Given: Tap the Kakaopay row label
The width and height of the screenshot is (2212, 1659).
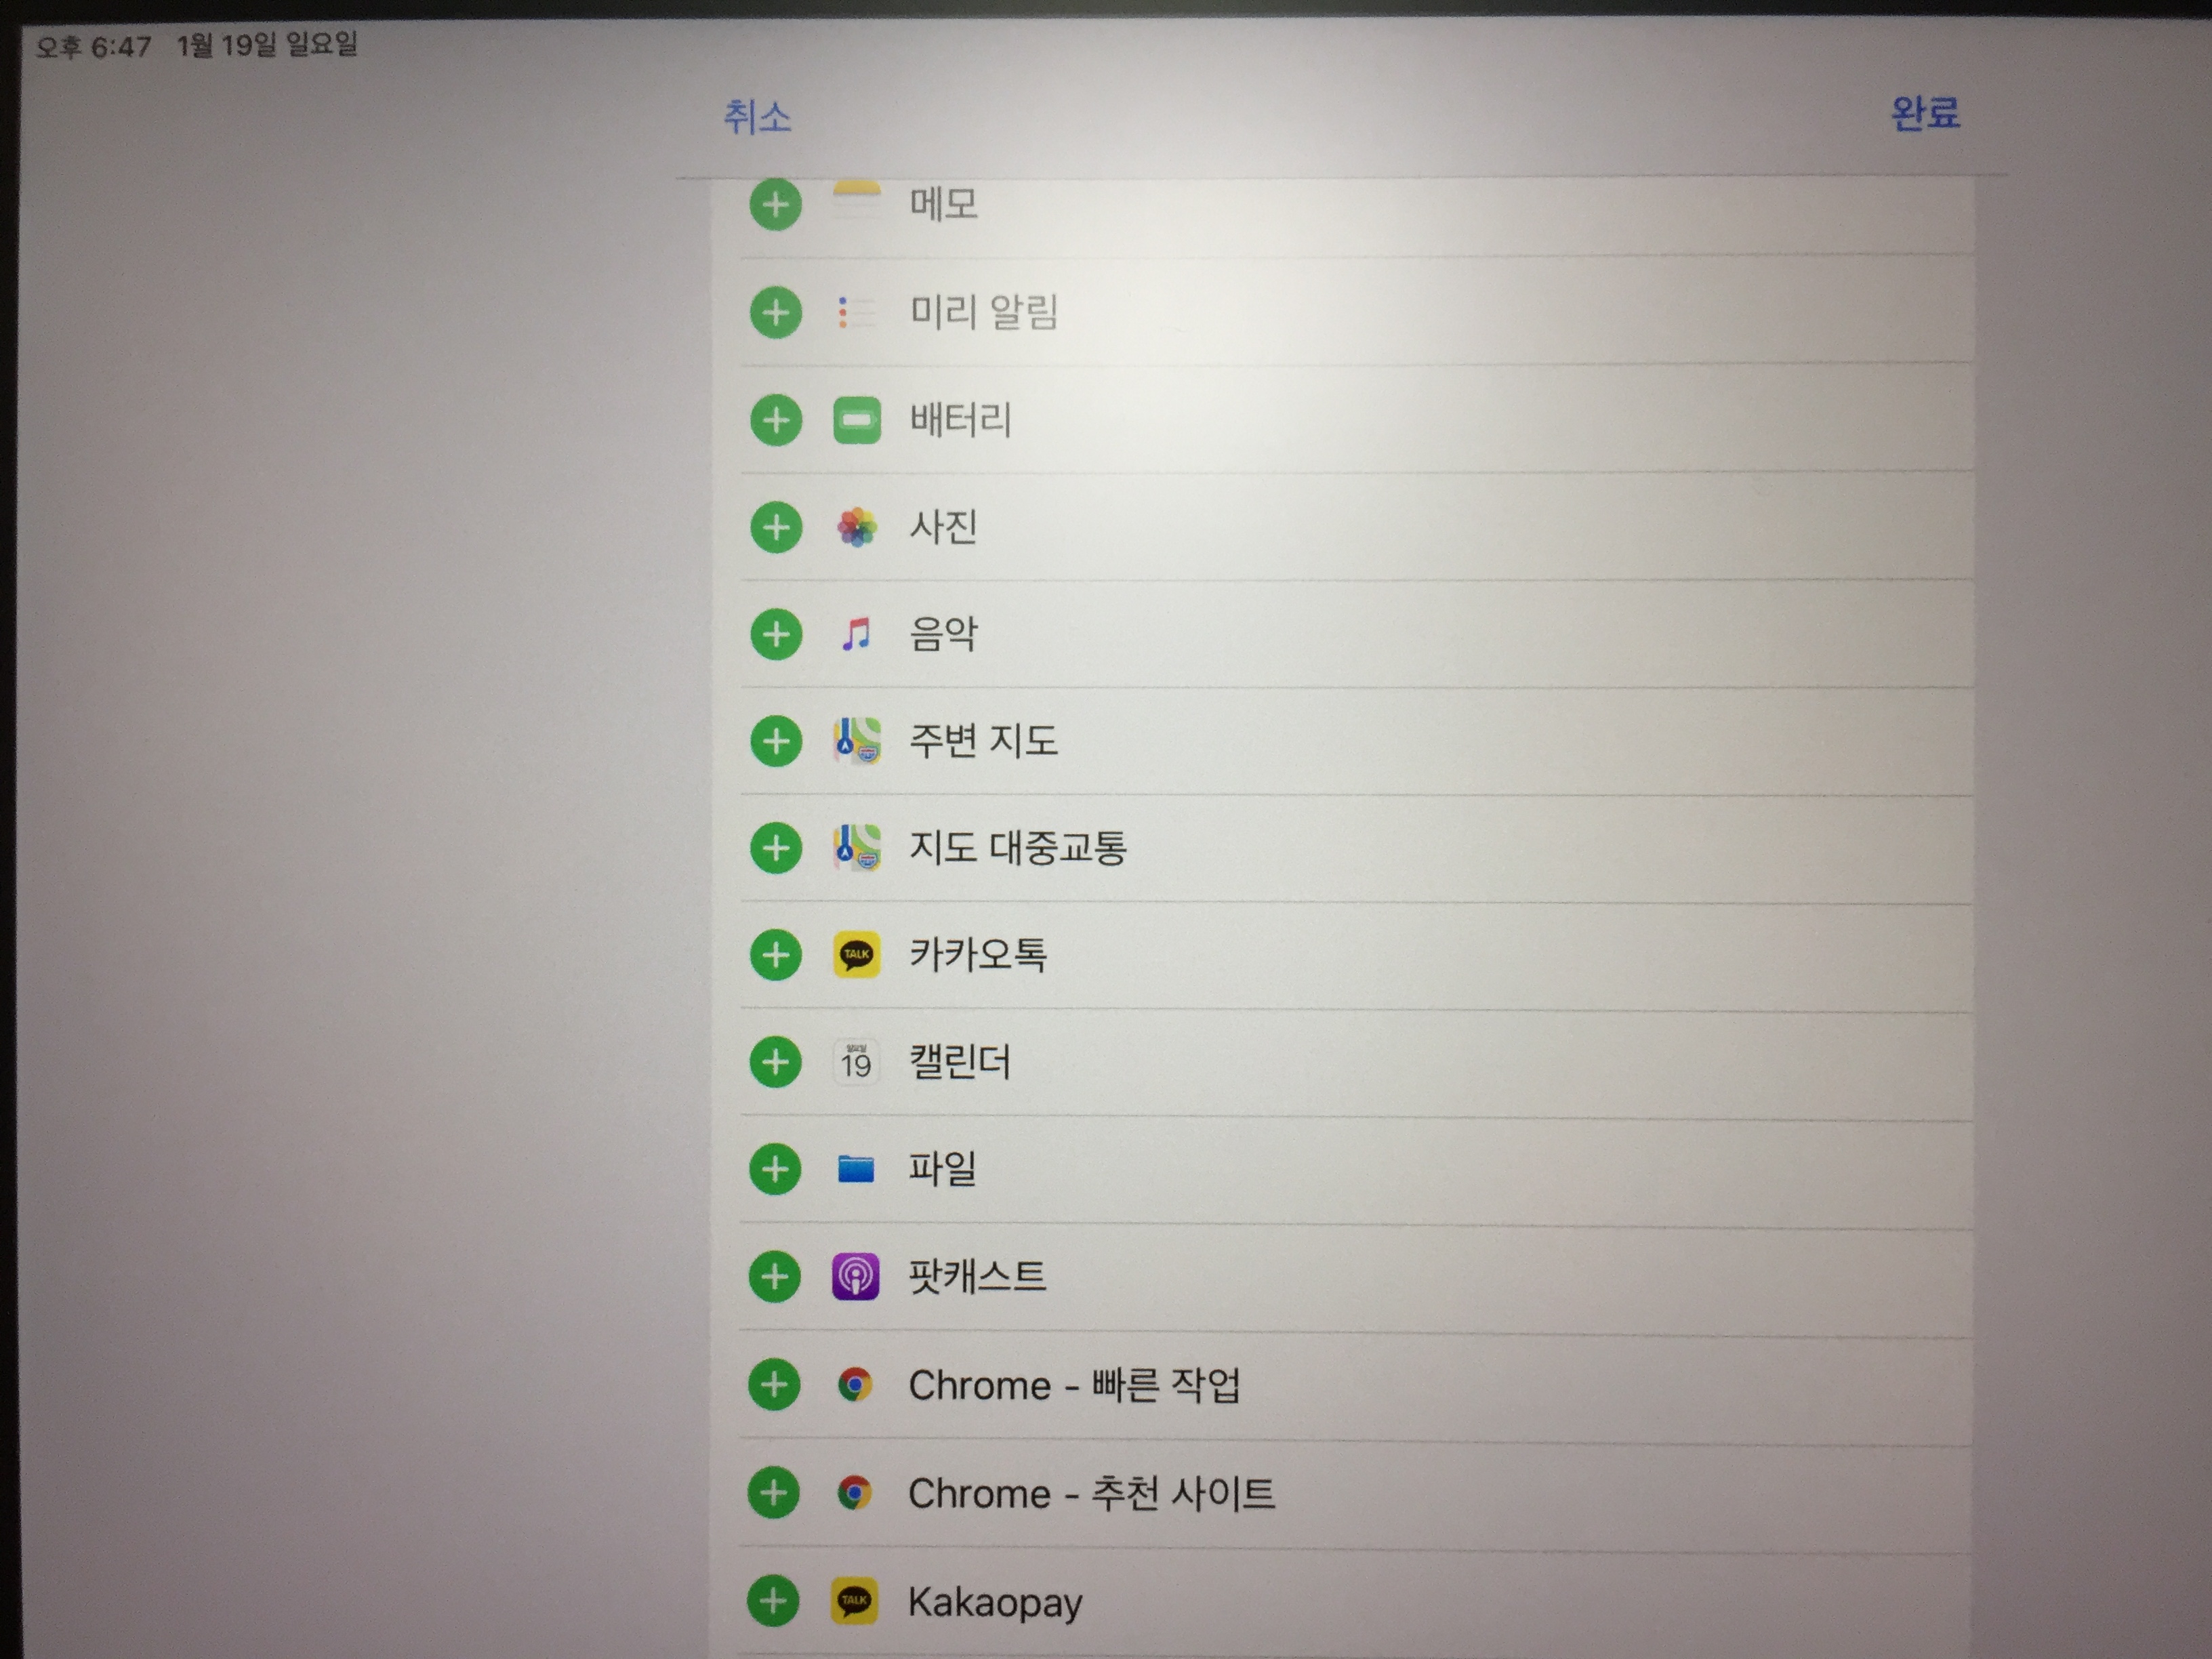Looking at the screenshot, I should (x=995, y=1602).
